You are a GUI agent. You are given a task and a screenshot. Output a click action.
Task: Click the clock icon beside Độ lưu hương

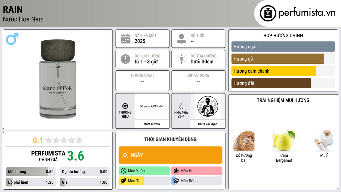(x=126, y=59)
